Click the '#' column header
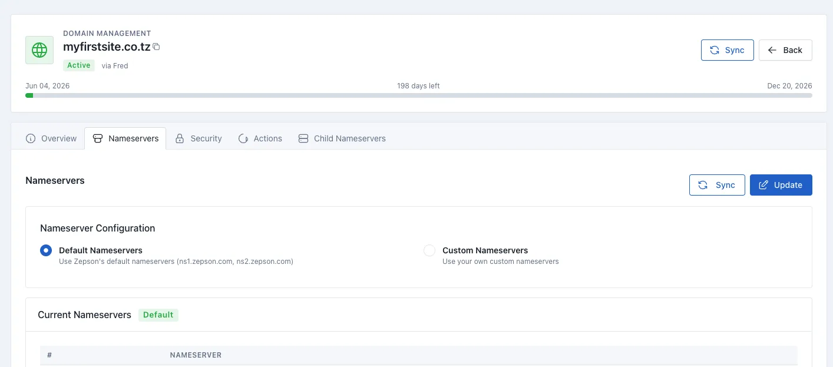 (49, 355)
